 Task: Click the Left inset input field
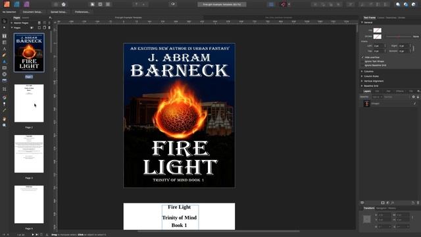(x=380, y=46)
